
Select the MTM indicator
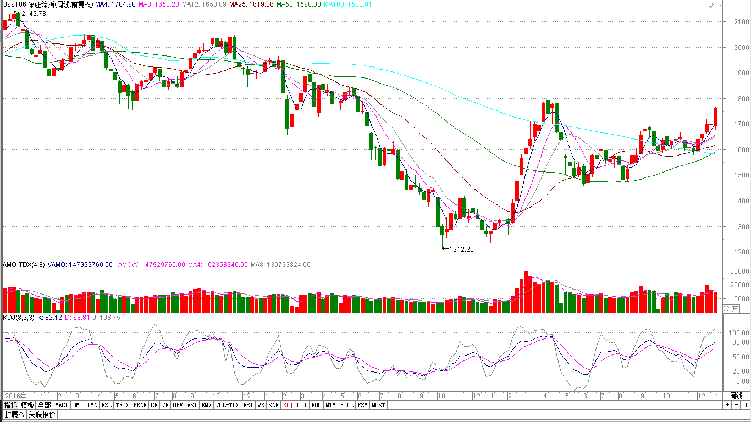(330, 405)
